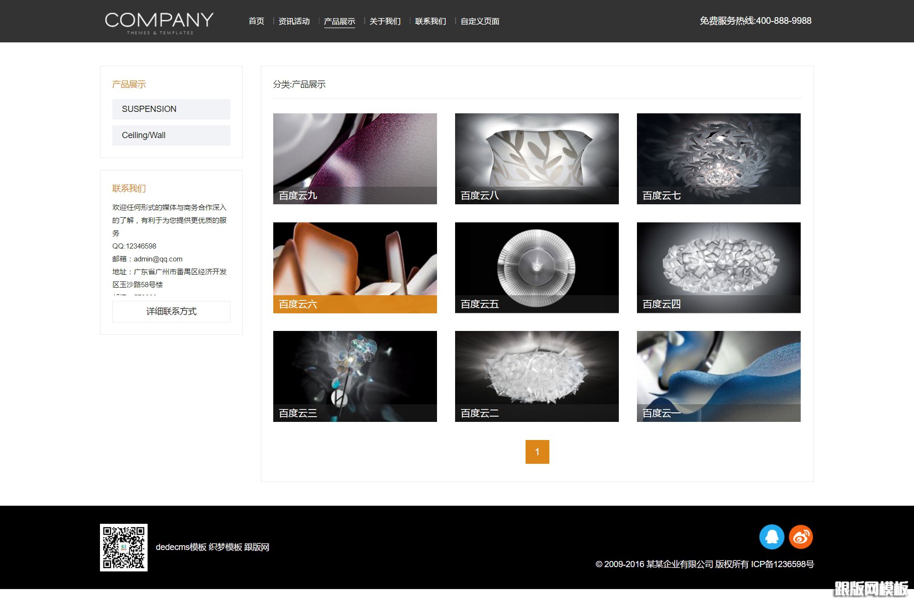Click page number 1 in pagination
The height and width of the screenshot is (600, 914).
537,451
